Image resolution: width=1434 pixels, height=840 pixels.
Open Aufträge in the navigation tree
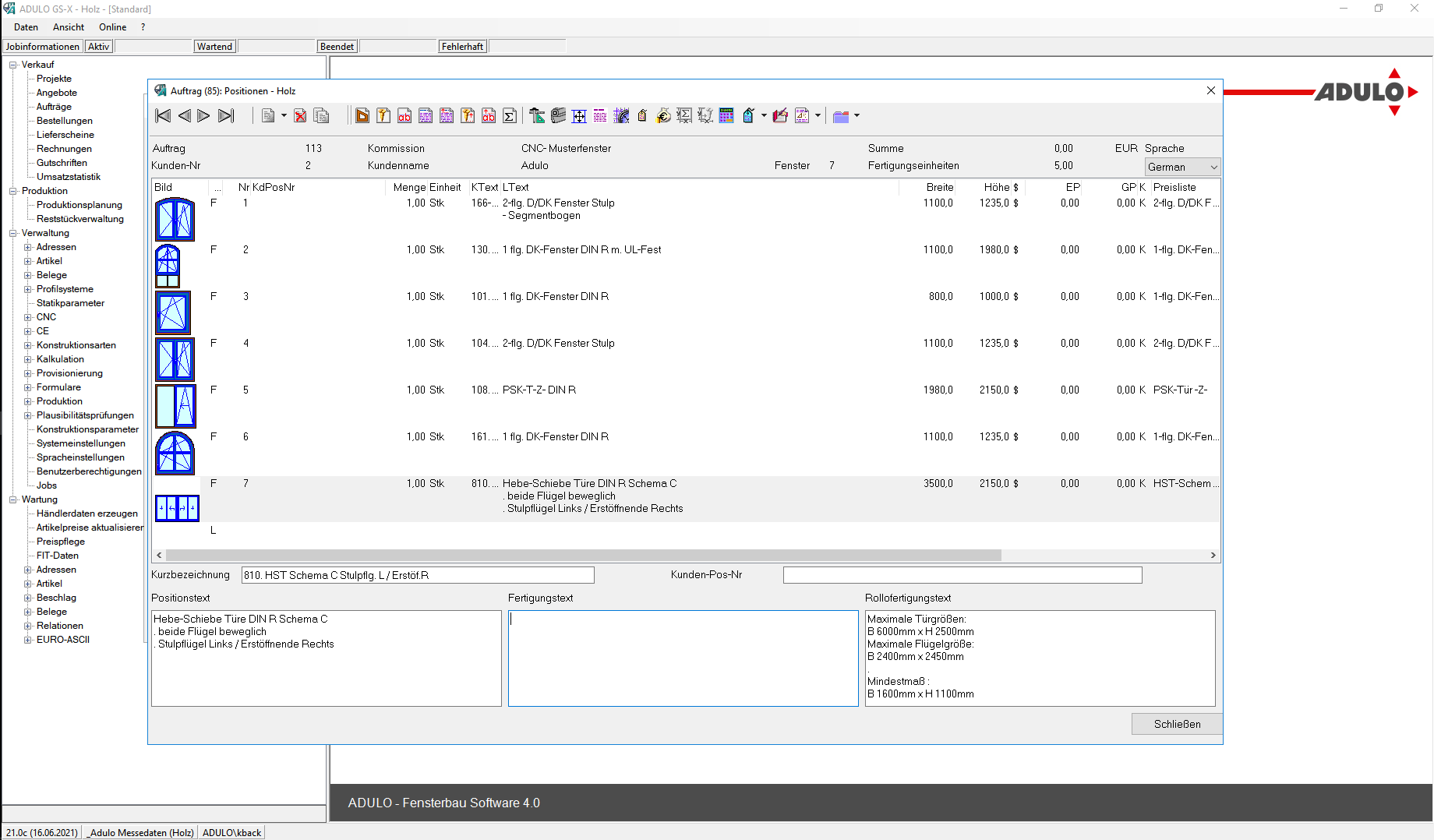pos(54,107)
